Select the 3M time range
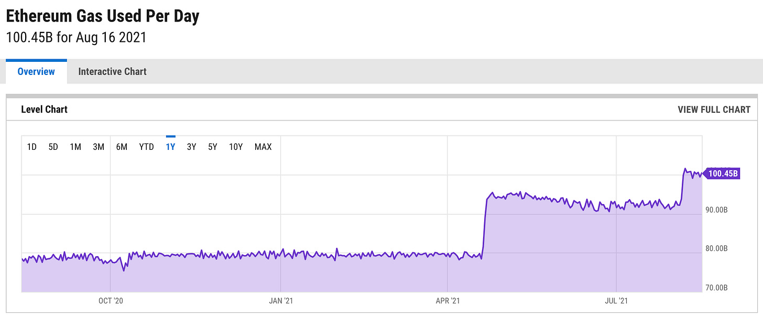Image resolution: width=763 pixels, height=318 pixels. click(99, 147)
